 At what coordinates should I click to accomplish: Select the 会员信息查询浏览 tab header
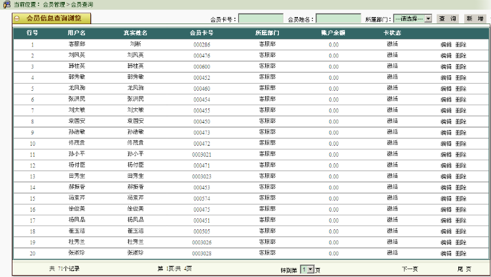tap(52, 18)
